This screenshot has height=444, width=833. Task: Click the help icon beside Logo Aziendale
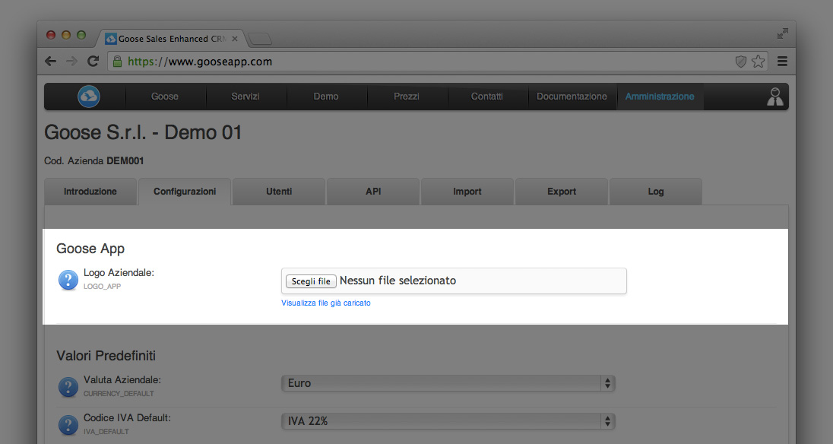click(x=68, y=280)
